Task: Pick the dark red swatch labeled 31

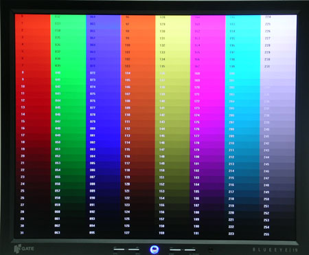Action: [33, 233]
